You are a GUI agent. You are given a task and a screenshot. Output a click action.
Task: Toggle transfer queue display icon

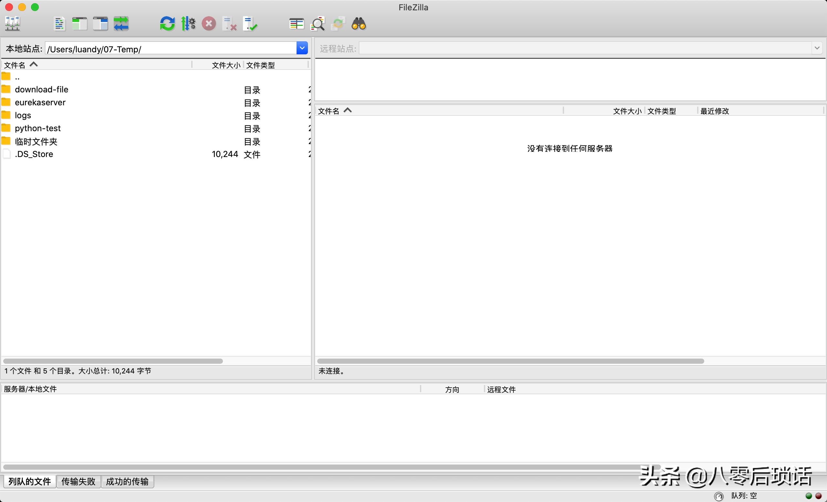[121, 24]
